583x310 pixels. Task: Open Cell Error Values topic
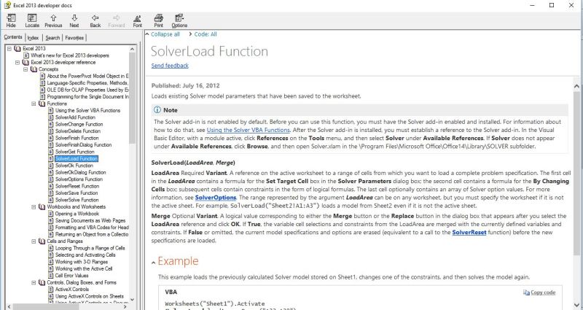coord(71,276)
